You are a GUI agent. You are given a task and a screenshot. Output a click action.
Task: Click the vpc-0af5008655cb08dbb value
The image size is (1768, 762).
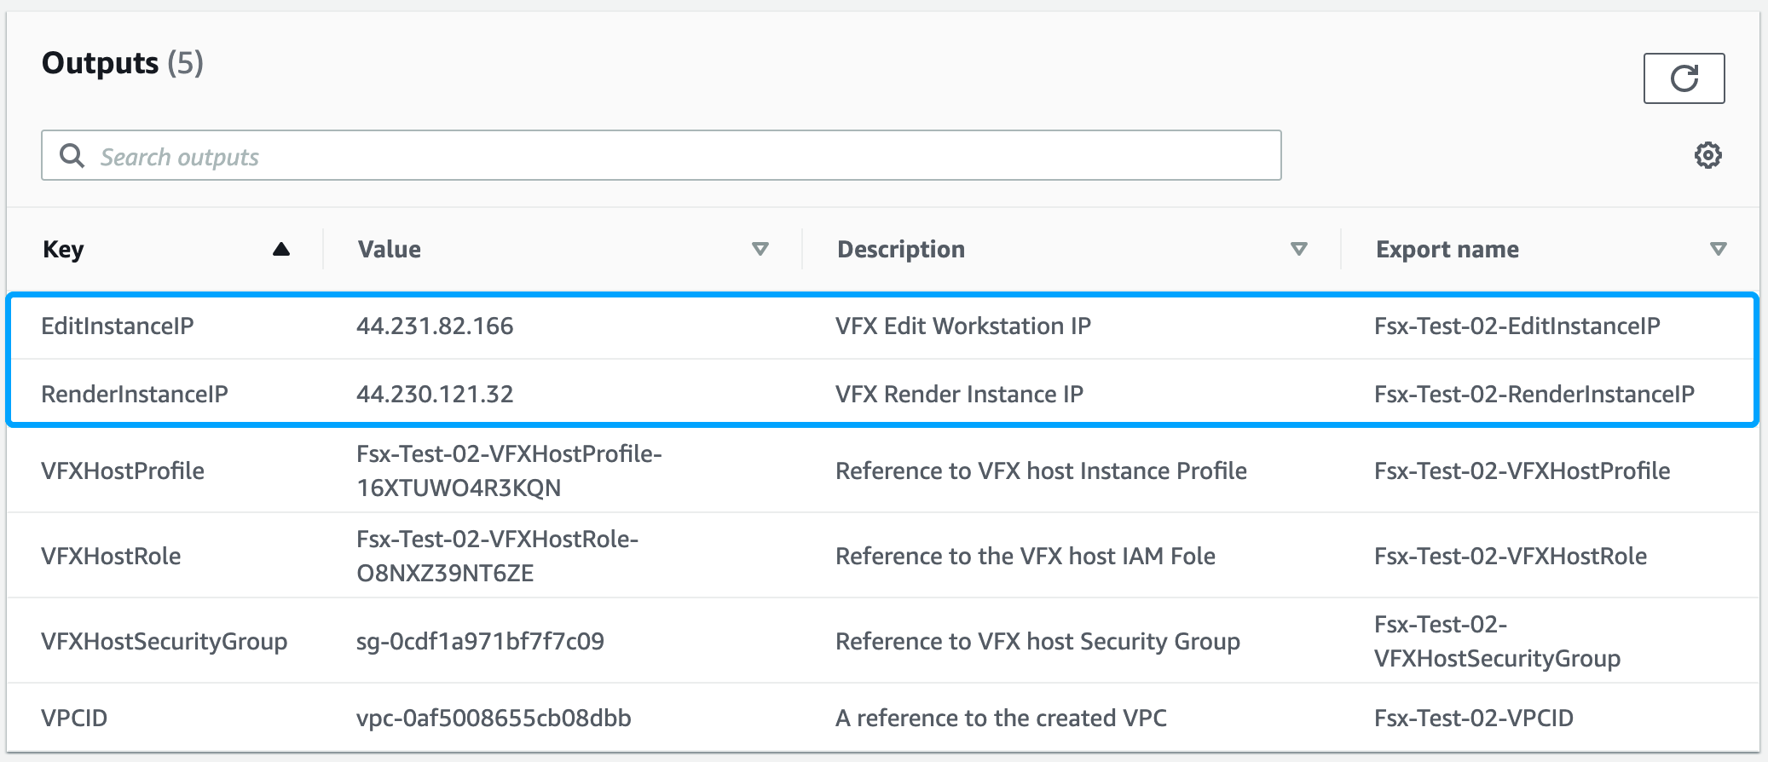[494, 718]
